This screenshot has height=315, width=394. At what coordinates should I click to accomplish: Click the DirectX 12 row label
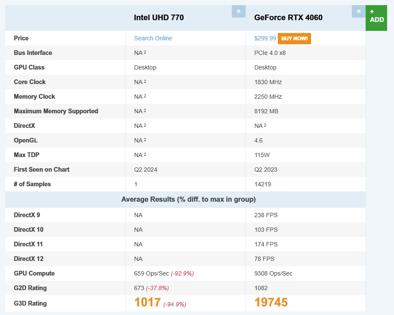click(29, 259)
